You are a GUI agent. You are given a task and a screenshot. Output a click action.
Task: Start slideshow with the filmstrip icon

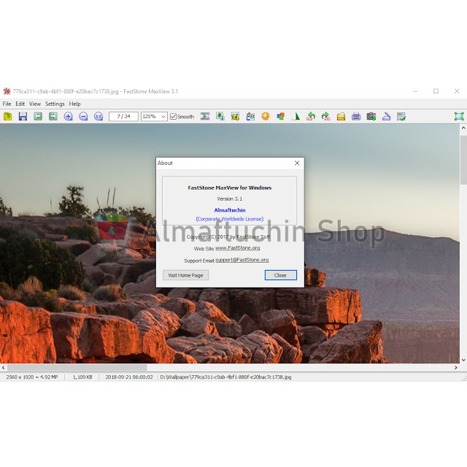tap(205, 116)
